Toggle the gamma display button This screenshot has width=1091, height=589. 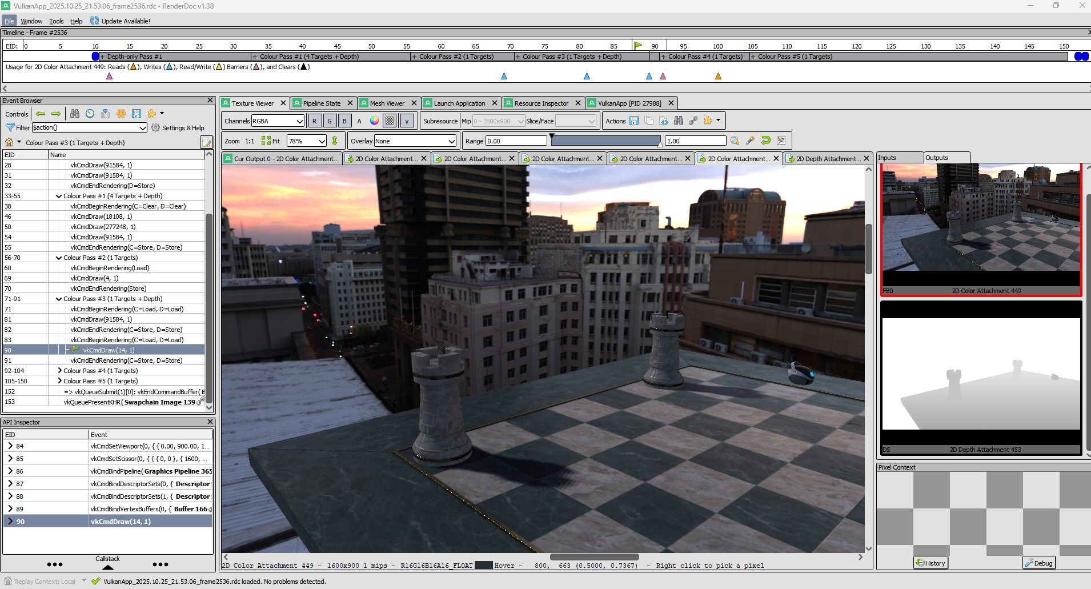pyautogui.click(x=407, y=121)
